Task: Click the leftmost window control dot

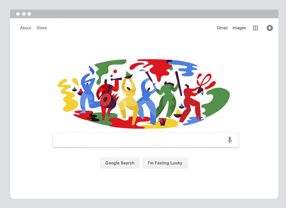Action: [18, 14]
